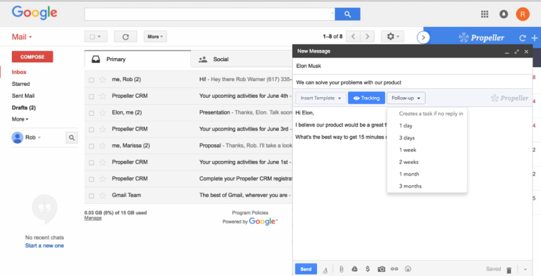Show search options arrow in search box
The height and width of the screenshot is (276, 541).
tap(332, 14)
